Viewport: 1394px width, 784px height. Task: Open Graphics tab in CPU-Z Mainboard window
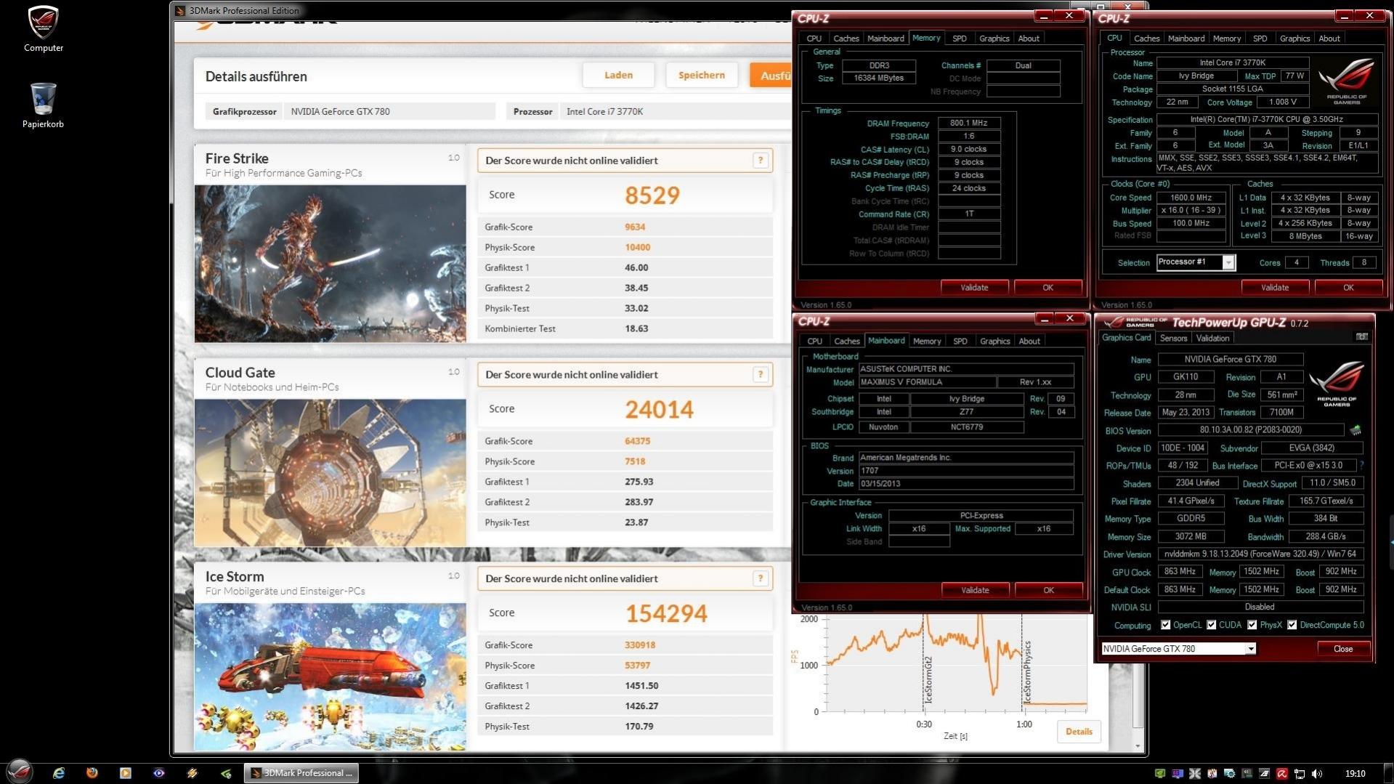tap(994, 342)
